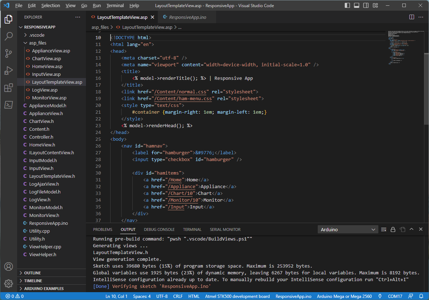Image resolution: width=429 pixels, height=300 pixels.
Task: Open the Source Control view
Action: click(x=9, y=53)
